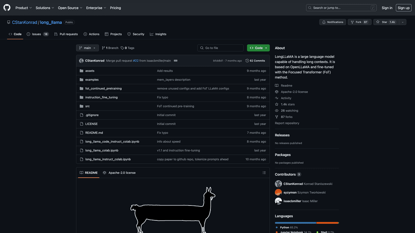View the 1.4k stars link
Viewport: 415px width, 233px height.
tap(285, 105)
